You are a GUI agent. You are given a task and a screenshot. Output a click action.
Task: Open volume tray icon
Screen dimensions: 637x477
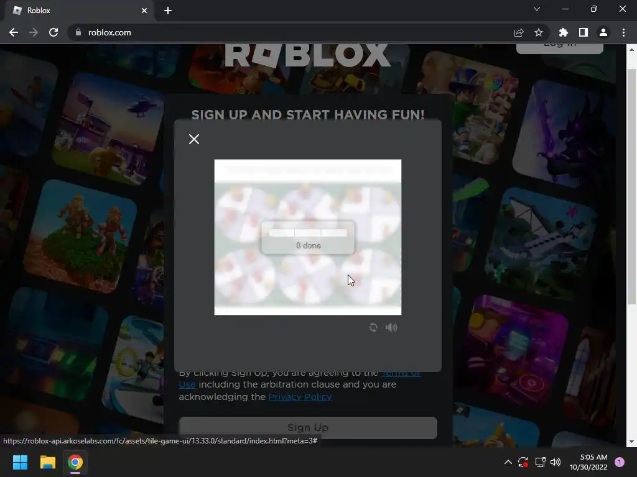556,462
